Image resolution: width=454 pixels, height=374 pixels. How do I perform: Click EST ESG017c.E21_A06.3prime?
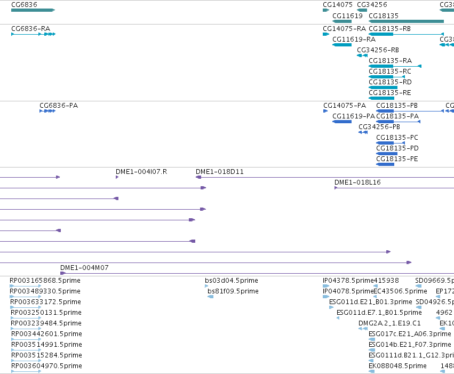pyautogui.click(x=372, y=339)
